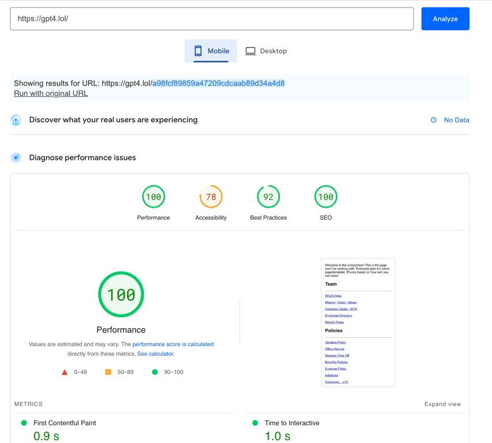The height and width of the screenshot is (443, 492).
Task: Open the redirected URL hash link
Action: tap(218, 83)
